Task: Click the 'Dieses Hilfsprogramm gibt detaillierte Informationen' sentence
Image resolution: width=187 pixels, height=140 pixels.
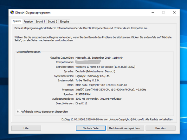Action: click(x=81, y=28)
